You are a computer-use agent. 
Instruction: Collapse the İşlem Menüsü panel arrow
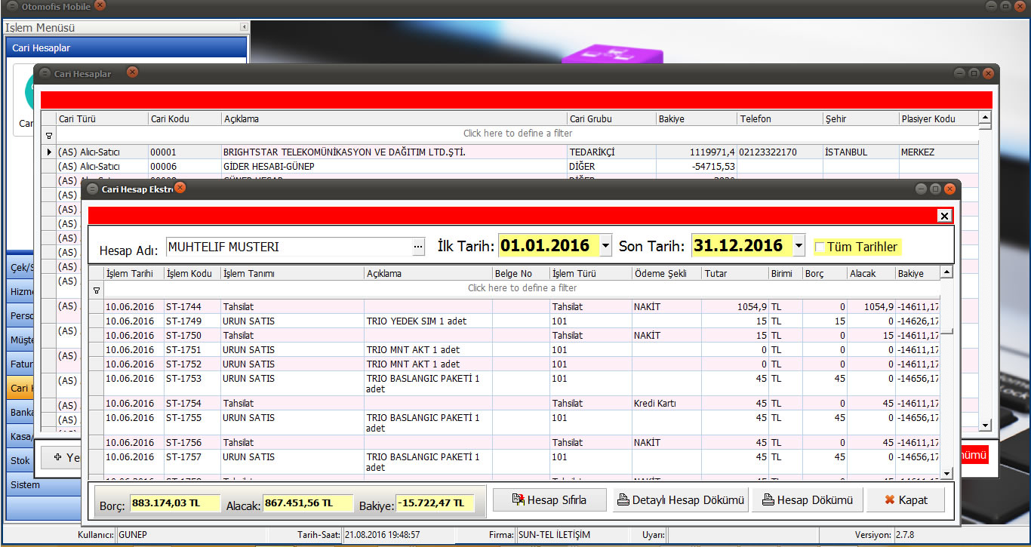[x=244, y=27]
